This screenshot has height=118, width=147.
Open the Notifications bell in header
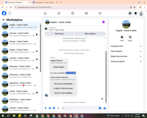click(x=136, y=13)
